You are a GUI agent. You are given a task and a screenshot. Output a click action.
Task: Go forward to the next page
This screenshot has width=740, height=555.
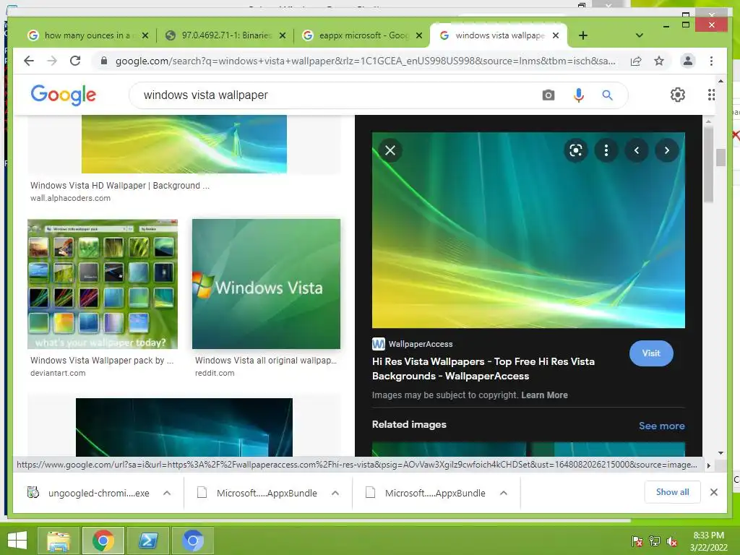tap(52, 61)
